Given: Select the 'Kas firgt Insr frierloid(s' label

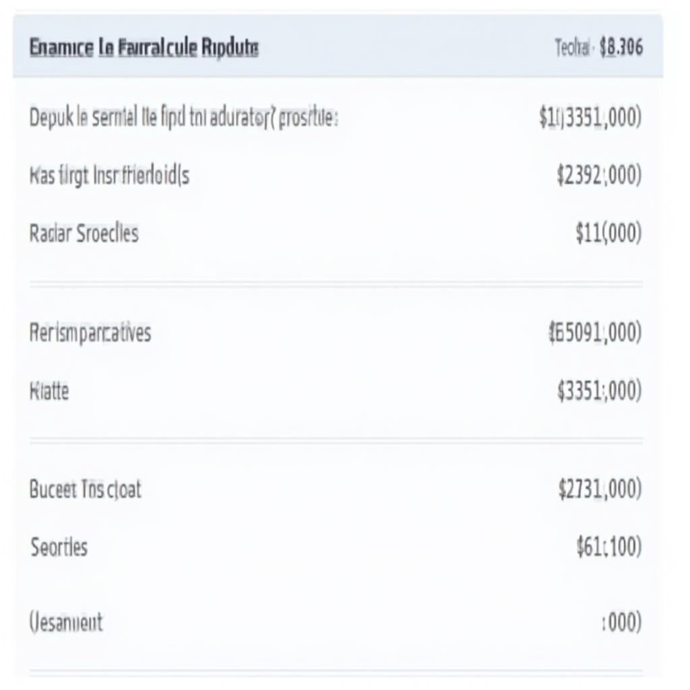Looking at the screenshot, I should 109,176.
